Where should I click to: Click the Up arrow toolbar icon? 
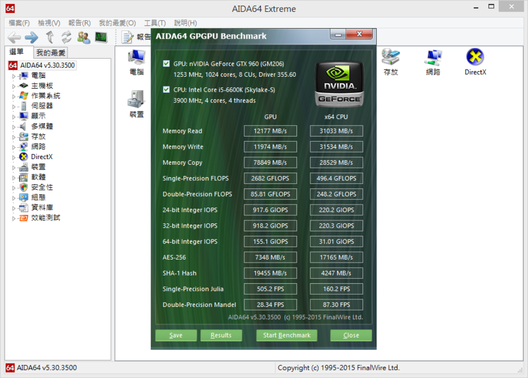click(x=49, y=37)
